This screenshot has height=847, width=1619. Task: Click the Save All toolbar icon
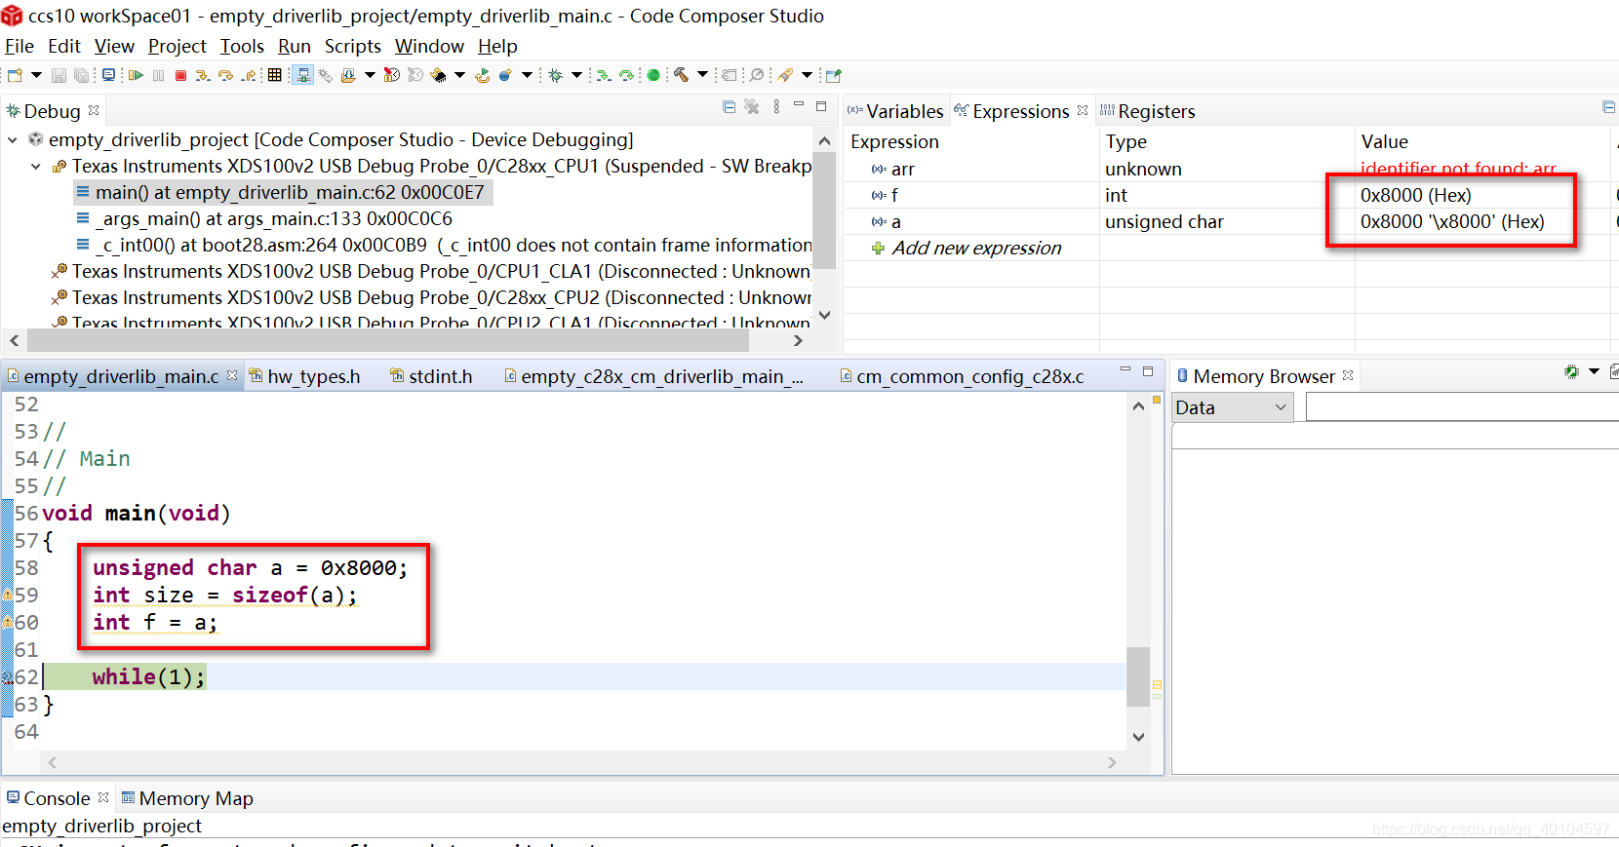[x=81, y=75]
